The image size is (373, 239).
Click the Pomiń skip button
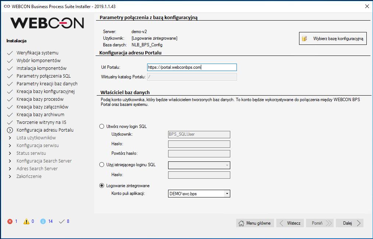point(320,223)
